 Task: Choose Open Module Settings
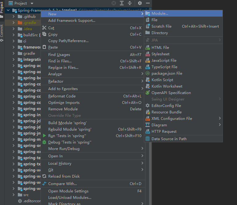point(93,191)
